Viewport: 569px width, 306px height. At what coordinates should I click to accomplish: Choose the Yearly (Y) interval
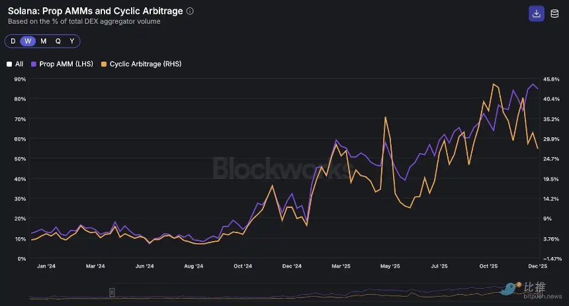(71, 41)
